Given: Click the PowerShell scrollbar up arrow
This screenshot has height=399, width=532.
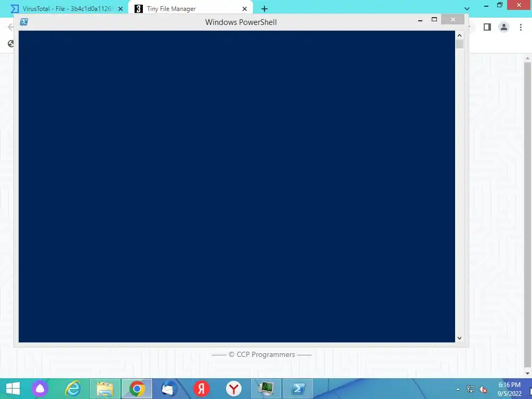Looking at the screenshot, I should tap(459, 35).
